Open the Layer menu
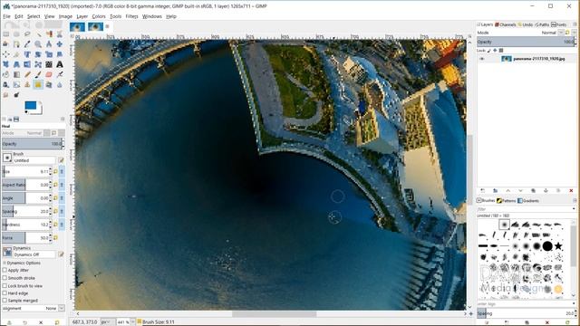This screenshot has width=580, height=326. pyautogui.click(x=82, y=16)
